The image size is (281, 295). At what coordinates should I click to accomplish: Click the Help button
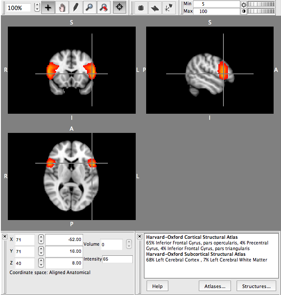pos(157,286)
